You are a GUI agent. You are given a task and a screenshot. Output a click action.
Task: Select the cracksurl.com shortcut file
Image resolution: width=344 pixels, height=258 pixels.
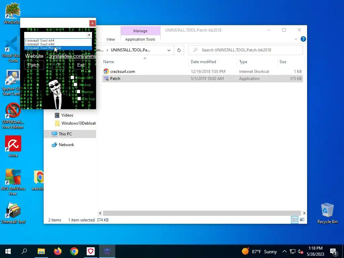[122, 72]
